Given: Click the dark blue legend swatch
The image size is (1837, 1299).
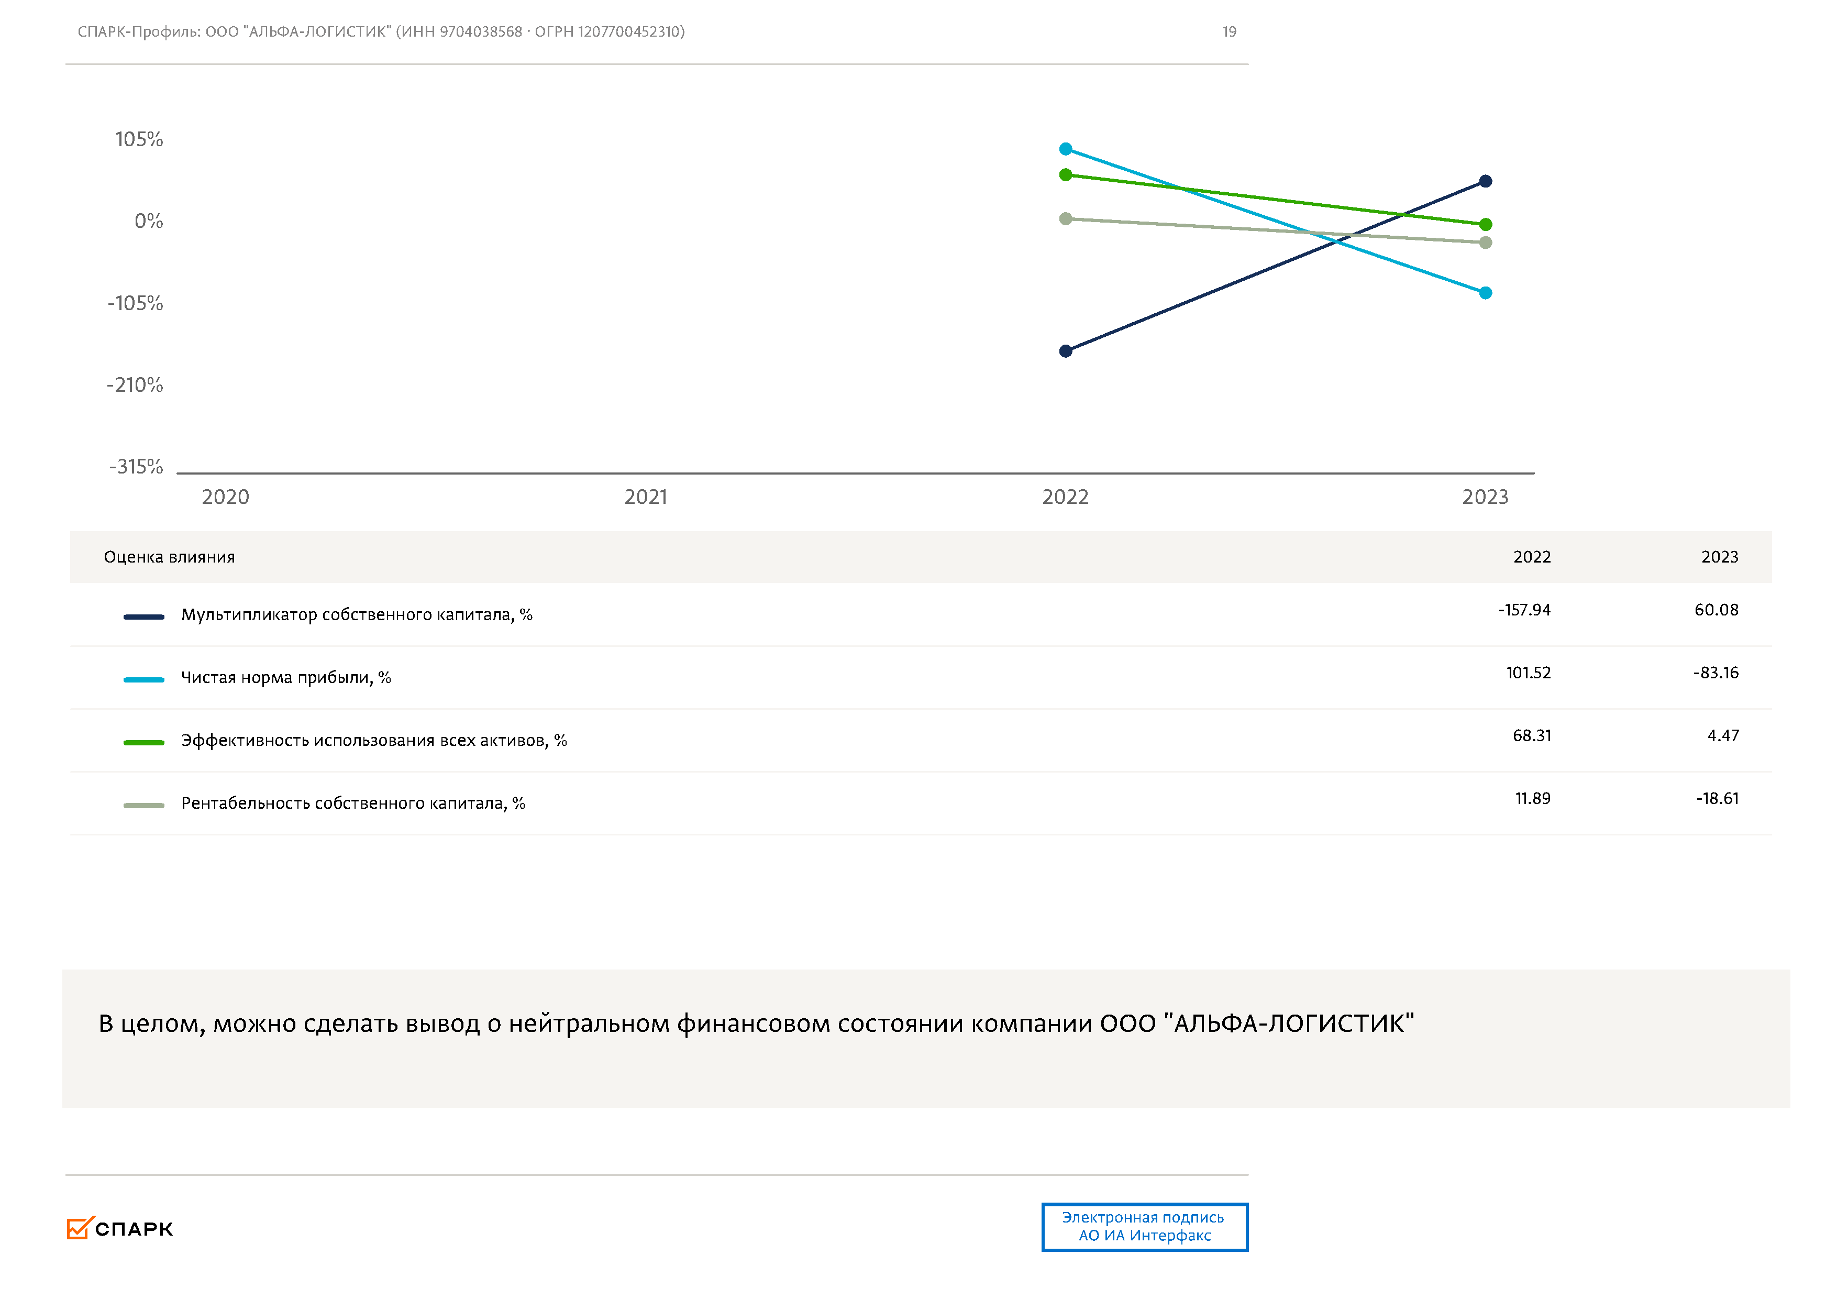Looking at the screenshot, I should (x=144, y=617).
